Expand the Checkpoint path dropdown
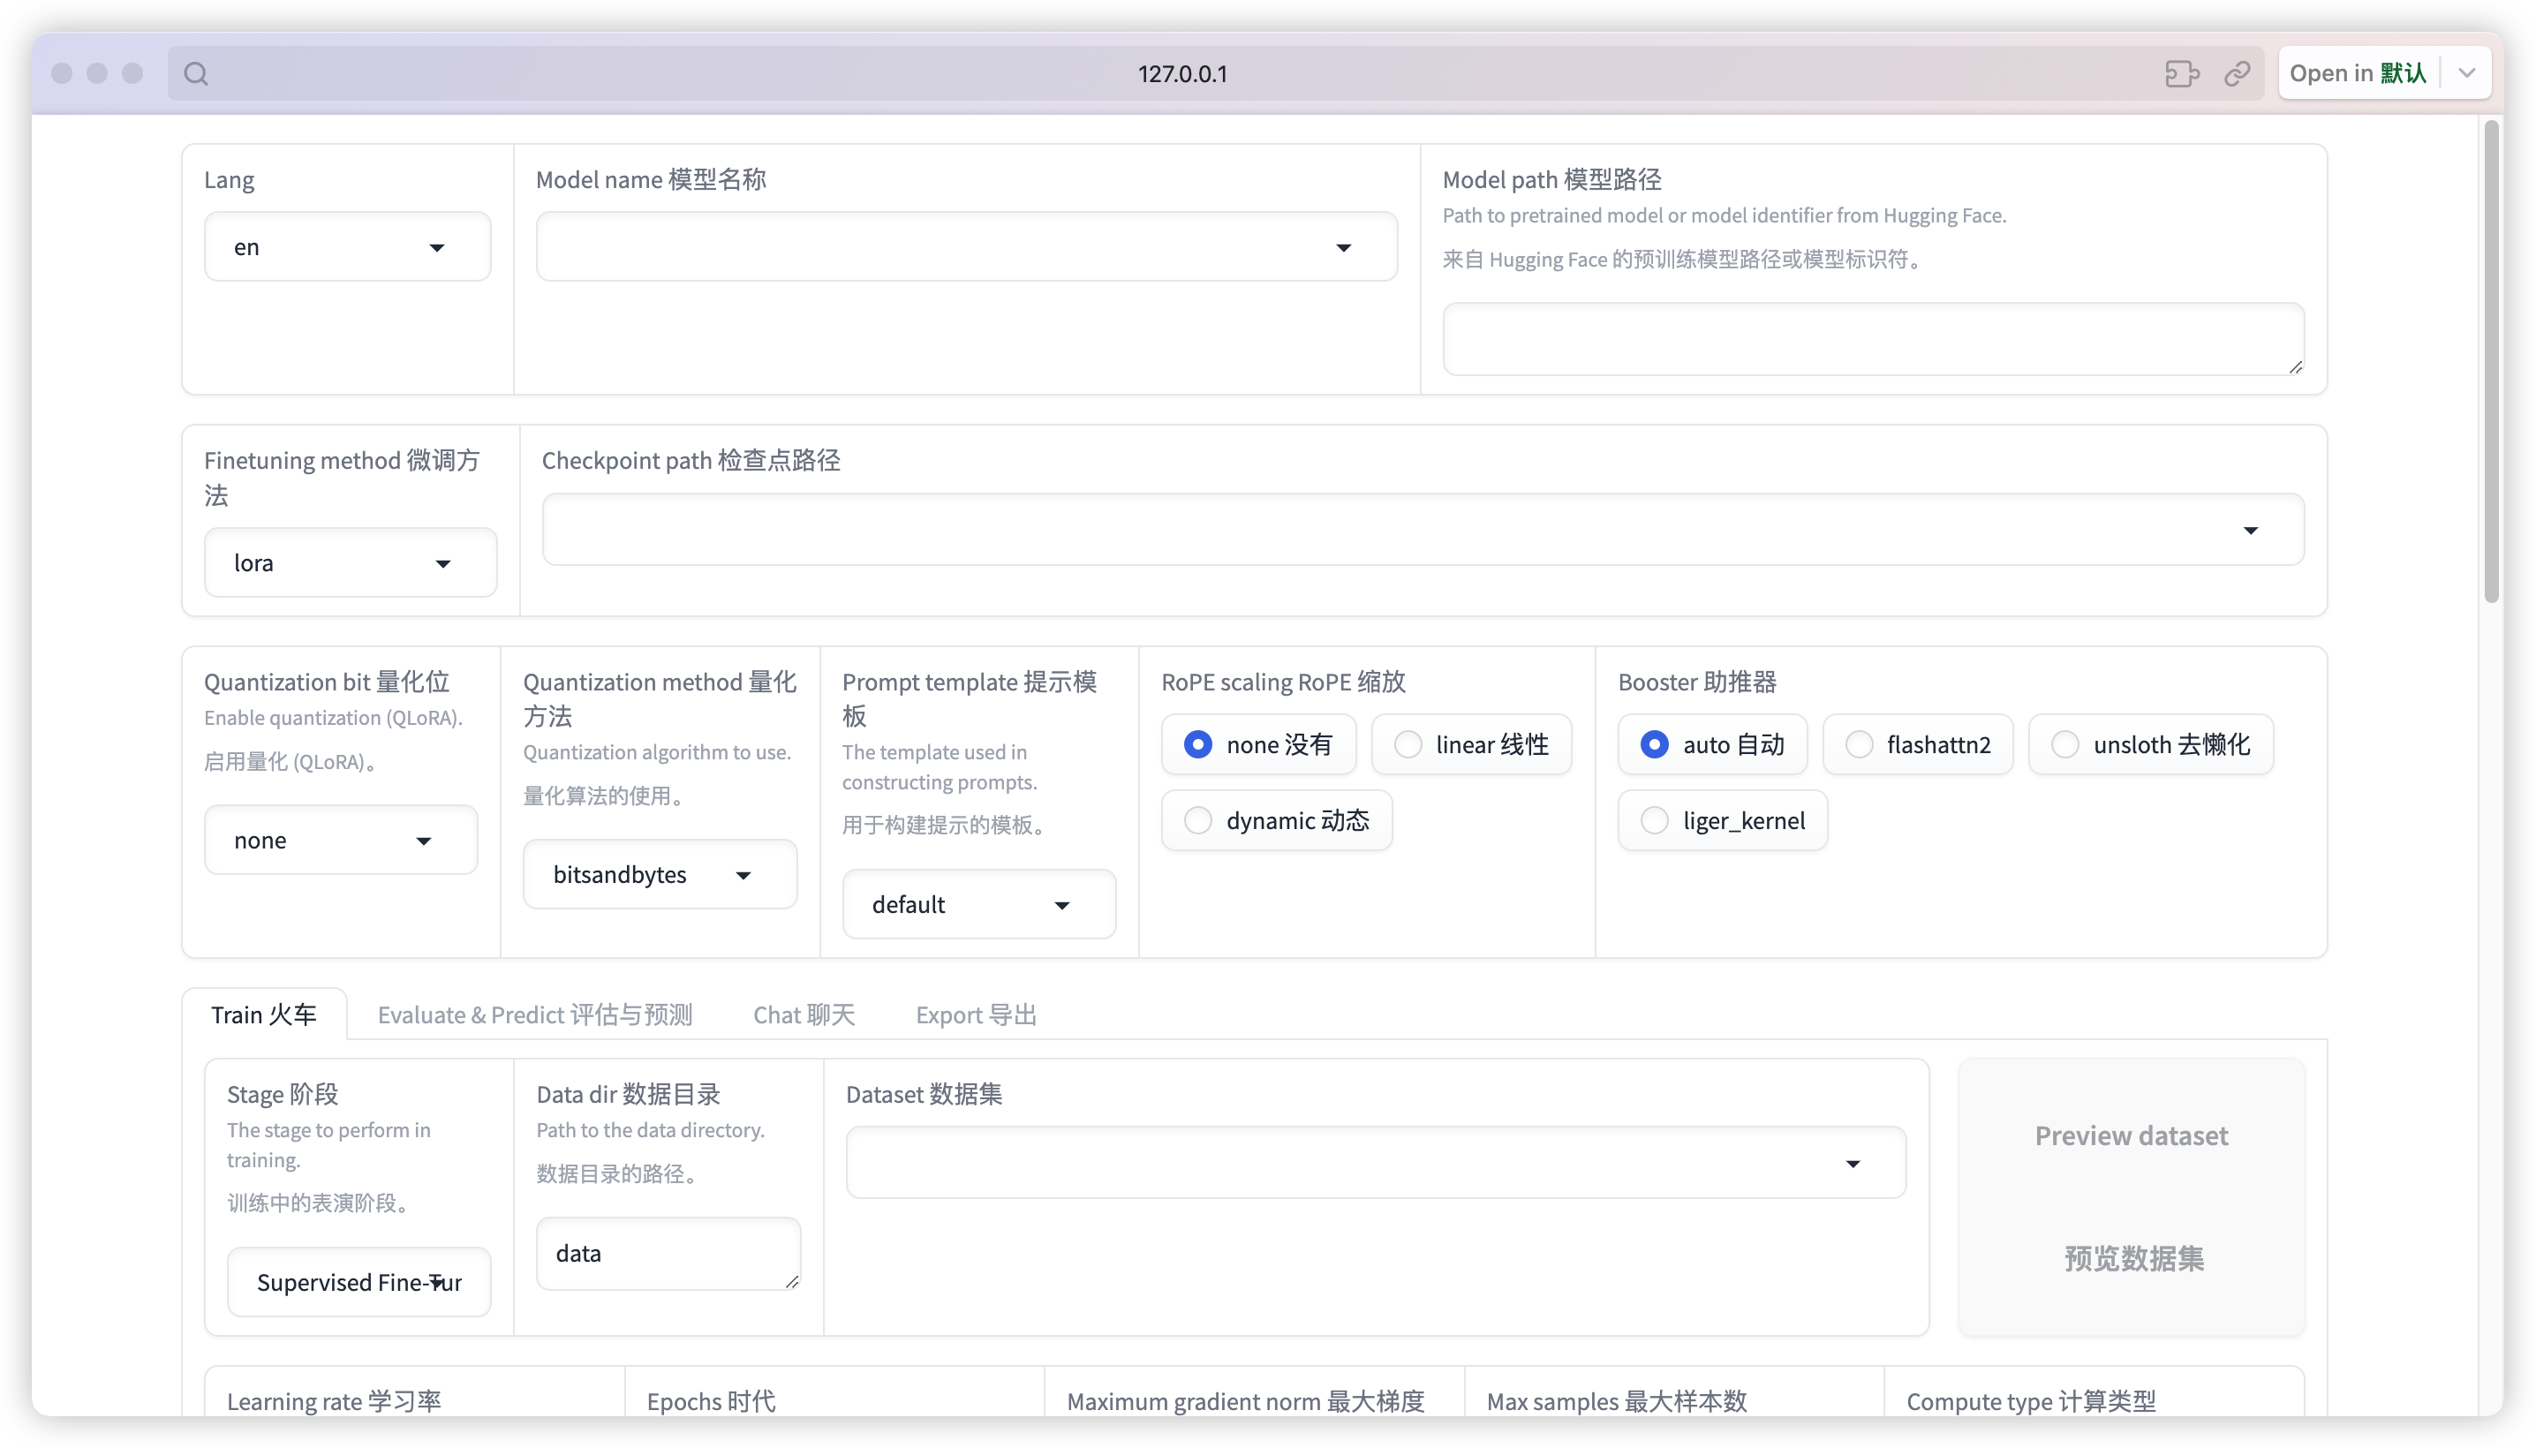Image resolution: width=2536 pixels, height=1448 pixels. [x=1423, y=530]
